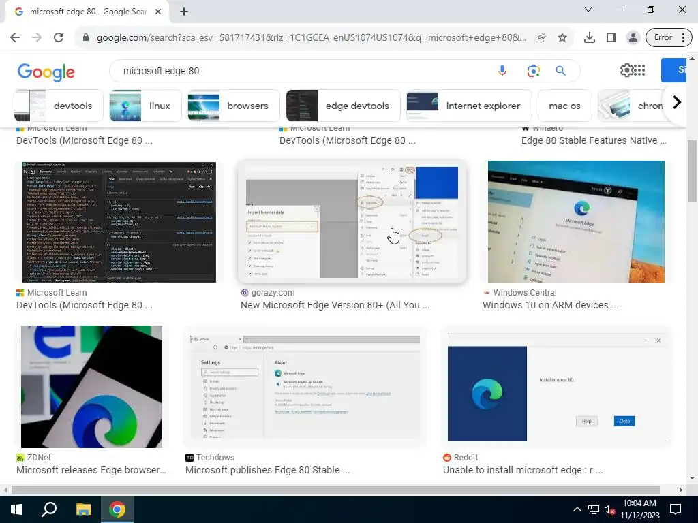Open the Google apps grid
This screenshot has width=698, height=523.
tap(639, 70)
